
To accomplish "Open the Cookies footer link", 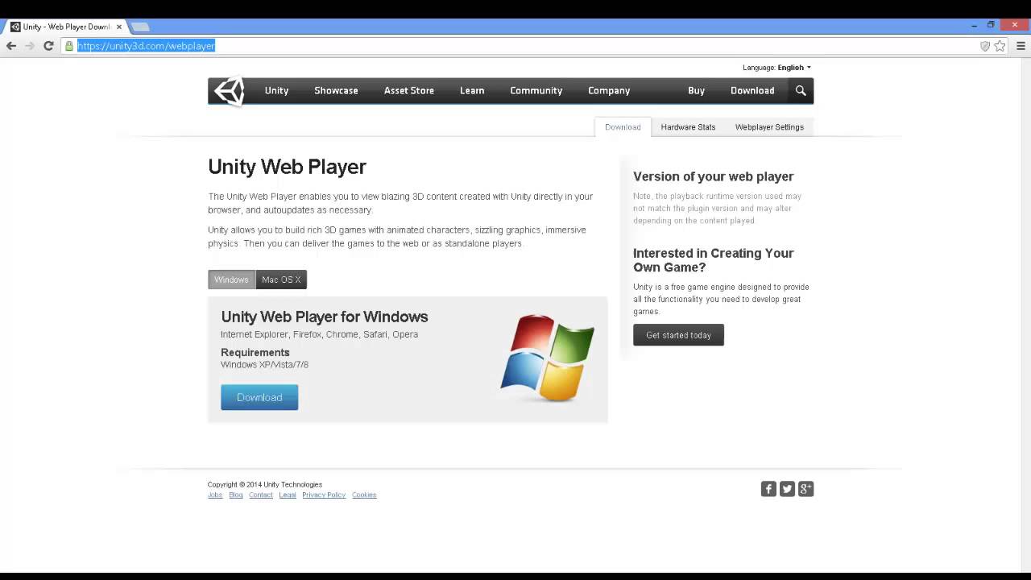I will [364, 495].
